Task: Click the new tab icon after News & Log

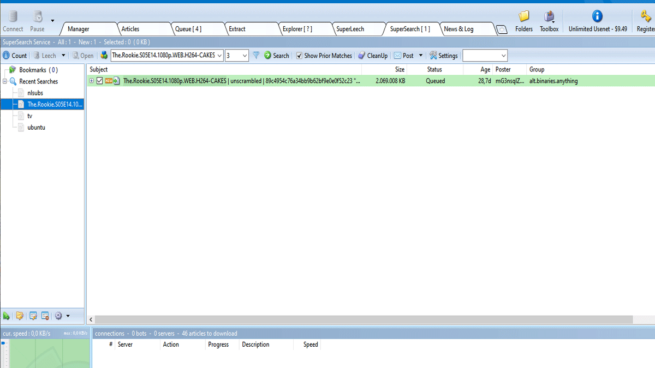Action: pos(502,29)
